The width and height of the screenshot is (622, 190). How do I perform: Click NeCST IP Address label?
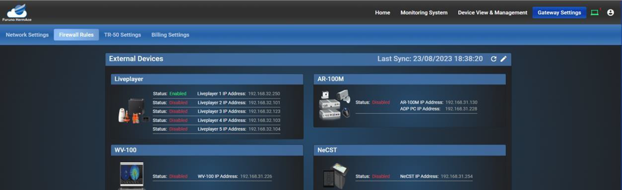pyautogui.click(x=419, y=176)
